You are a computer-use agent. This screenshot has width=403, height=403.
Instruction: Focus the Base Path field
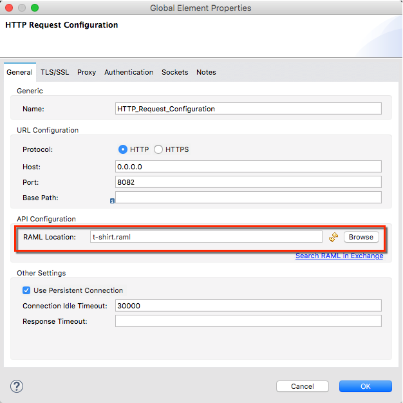(248, 198)
